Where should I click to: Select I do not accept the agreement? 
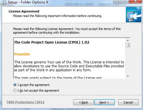tap(36, 90)
